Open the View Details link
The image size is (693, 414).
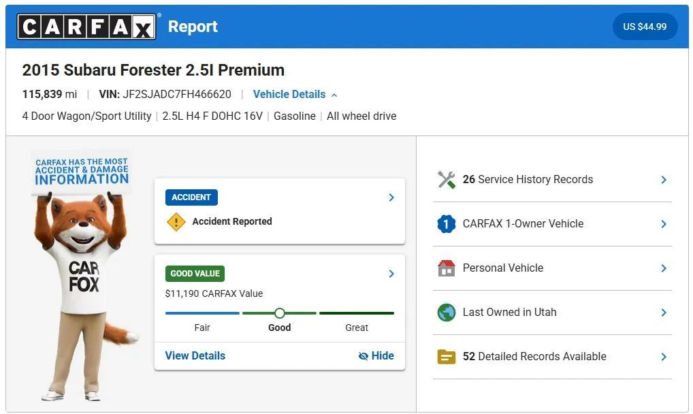tap(195, 355)
